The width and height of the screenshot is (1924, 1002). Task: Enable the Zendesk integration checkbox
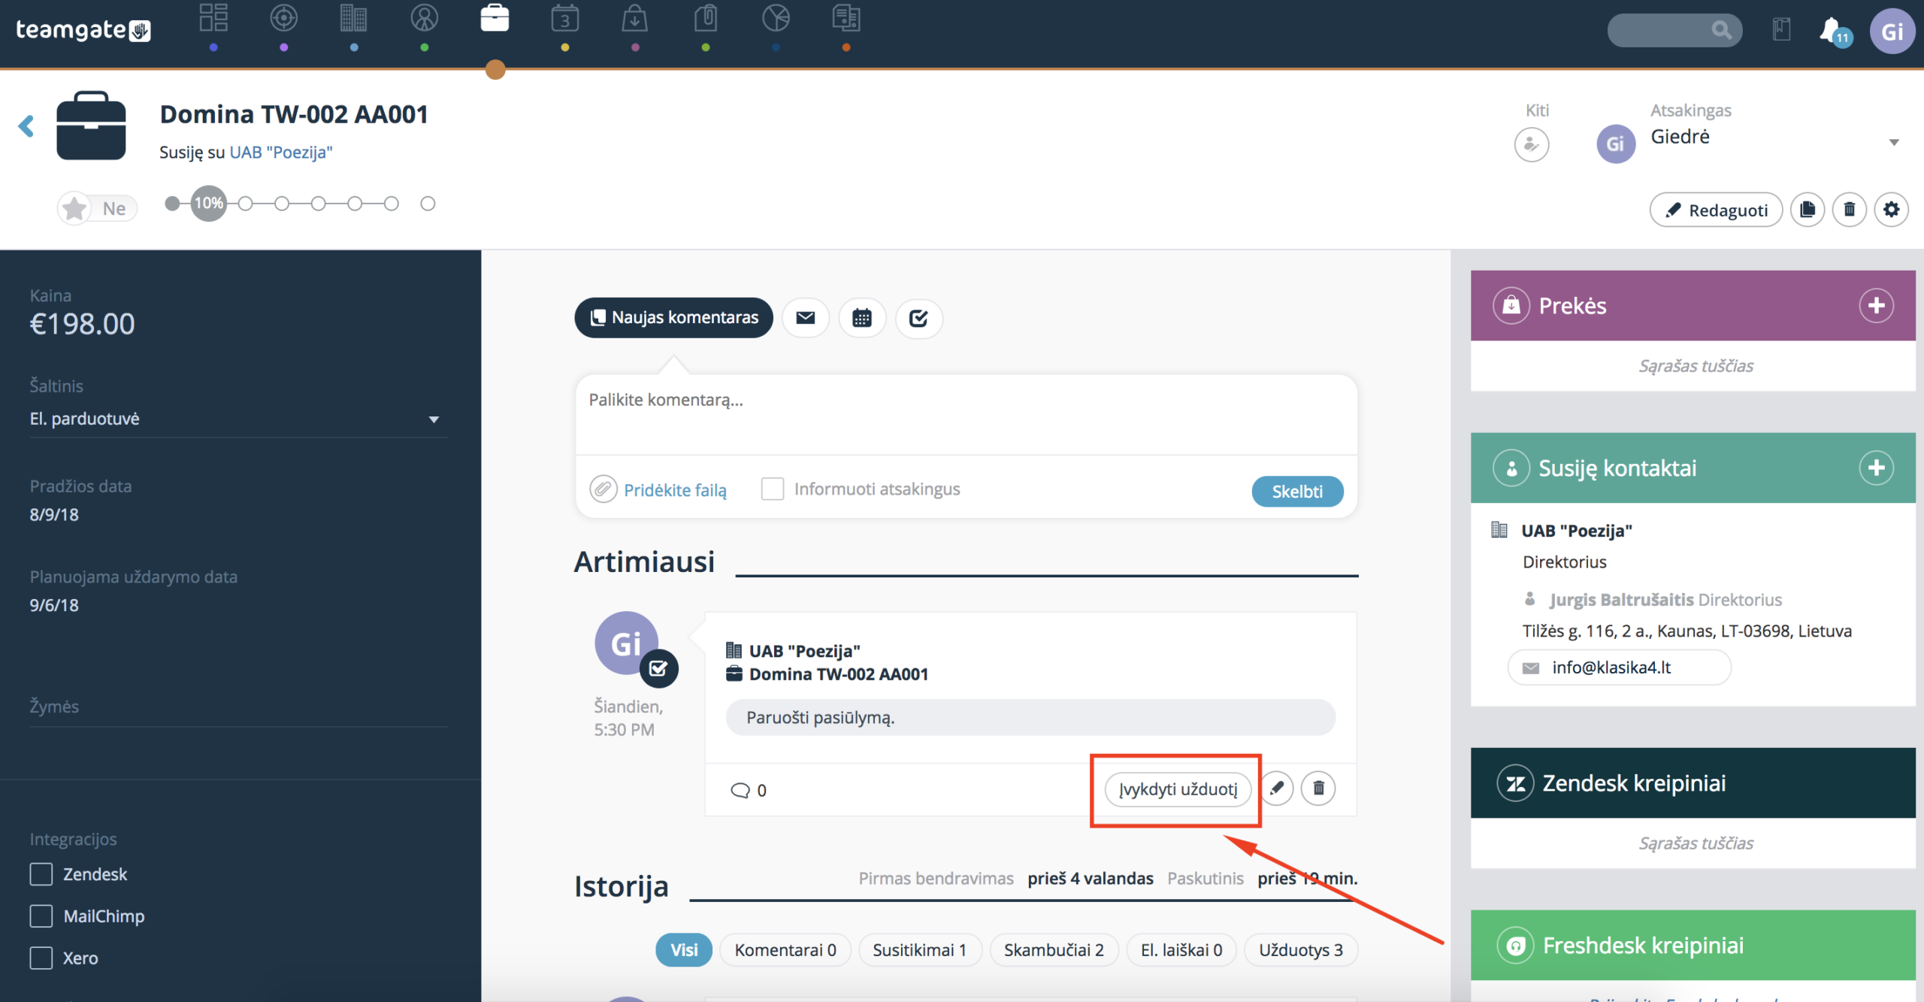tap(41, 874)
